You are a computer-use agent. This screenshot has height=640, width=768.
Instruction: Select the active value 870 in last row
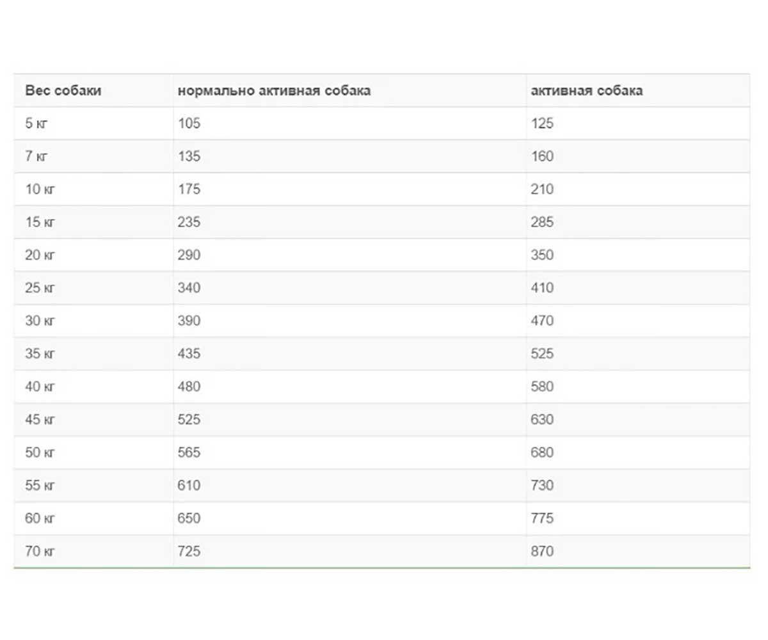click(x=542, y=551)
